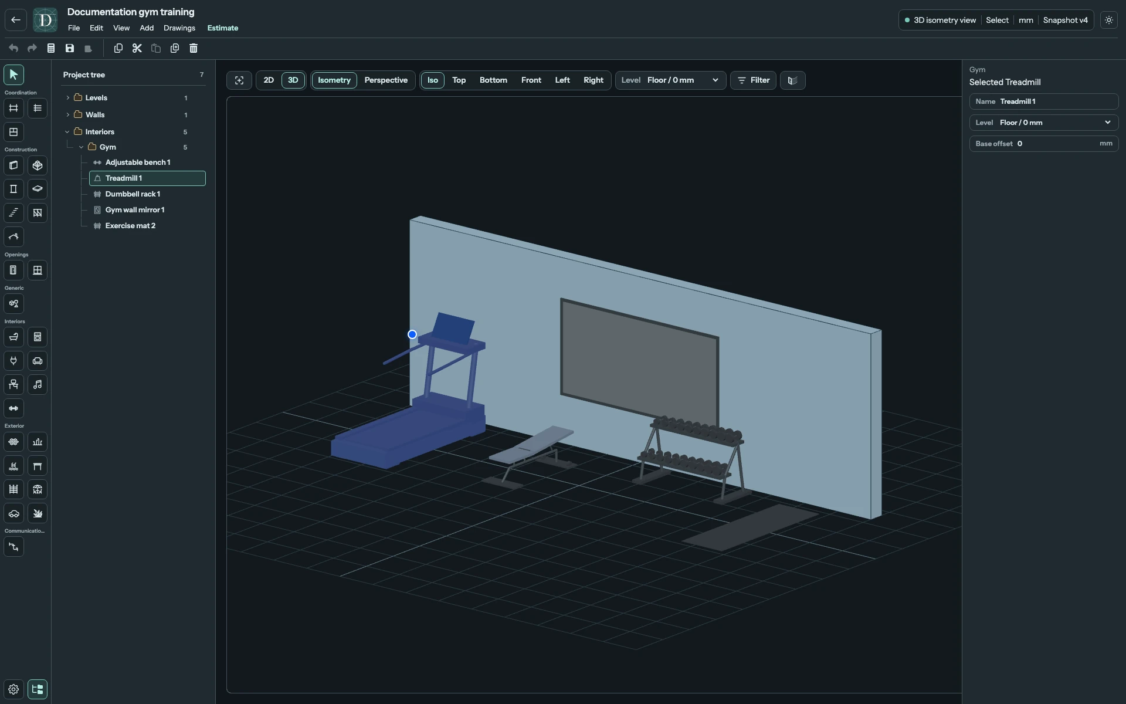Viewport: 1126px width, 704px height.
Task: Click zoom-to-fit icon in viewport toolbar
Action: pyautogui.click(x=239, y=80)
